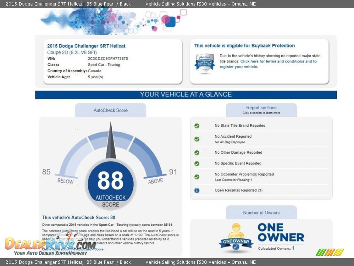This screenshot has width=354, height=266.
Task: Click the VIN number 2C3CDZC9XFH773678
Action: tap(108, 58)
